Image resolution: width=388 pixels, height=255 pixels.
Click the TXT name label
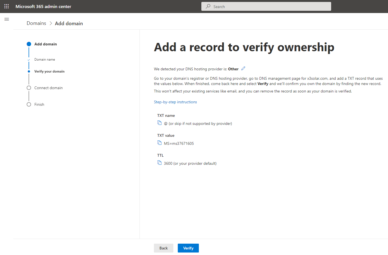166,115
